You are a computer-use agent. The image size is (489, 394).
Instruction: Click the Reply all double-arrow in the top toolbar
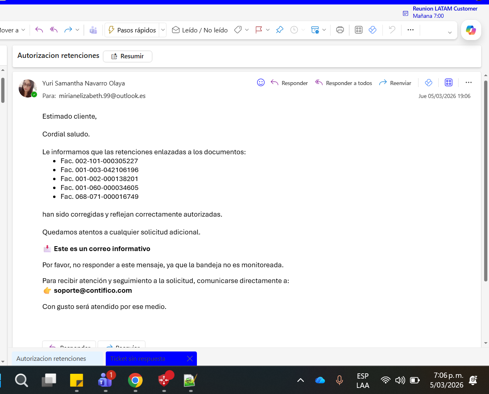[53, 30]
